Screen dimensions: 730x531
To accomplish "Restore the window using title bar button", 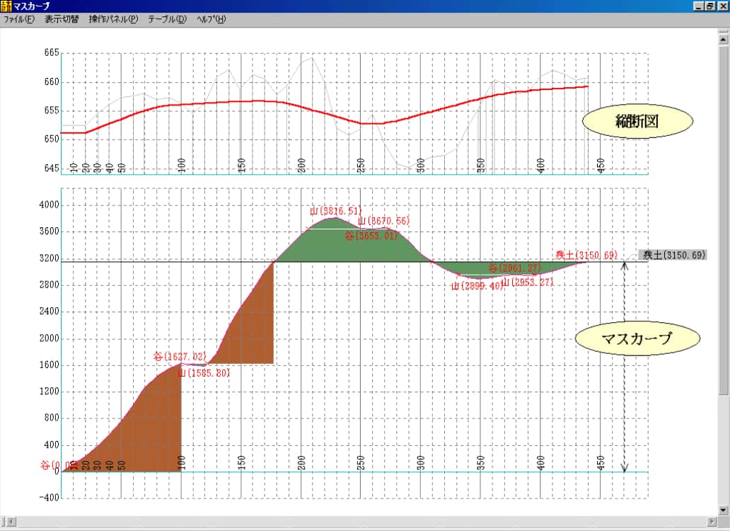I will coord(710,6).
